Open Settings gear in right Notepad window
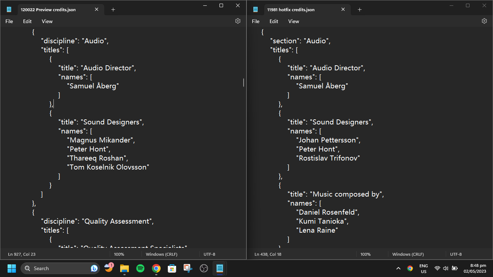 pyautogui.click(x=484, y=21)
